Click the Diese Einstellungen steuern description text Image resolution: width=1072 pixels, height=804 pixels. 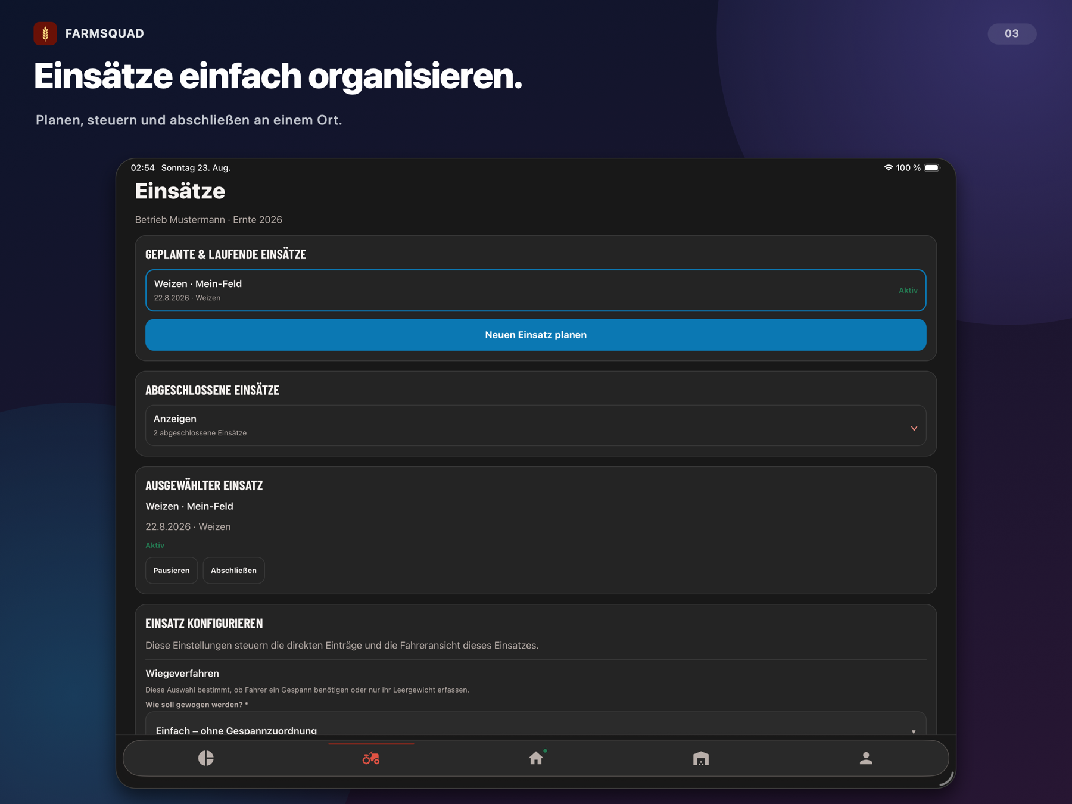point(342,646)
